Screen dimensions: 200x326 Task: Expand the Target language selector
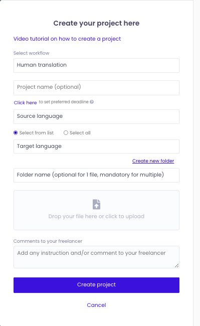click(x=96, y=146)
